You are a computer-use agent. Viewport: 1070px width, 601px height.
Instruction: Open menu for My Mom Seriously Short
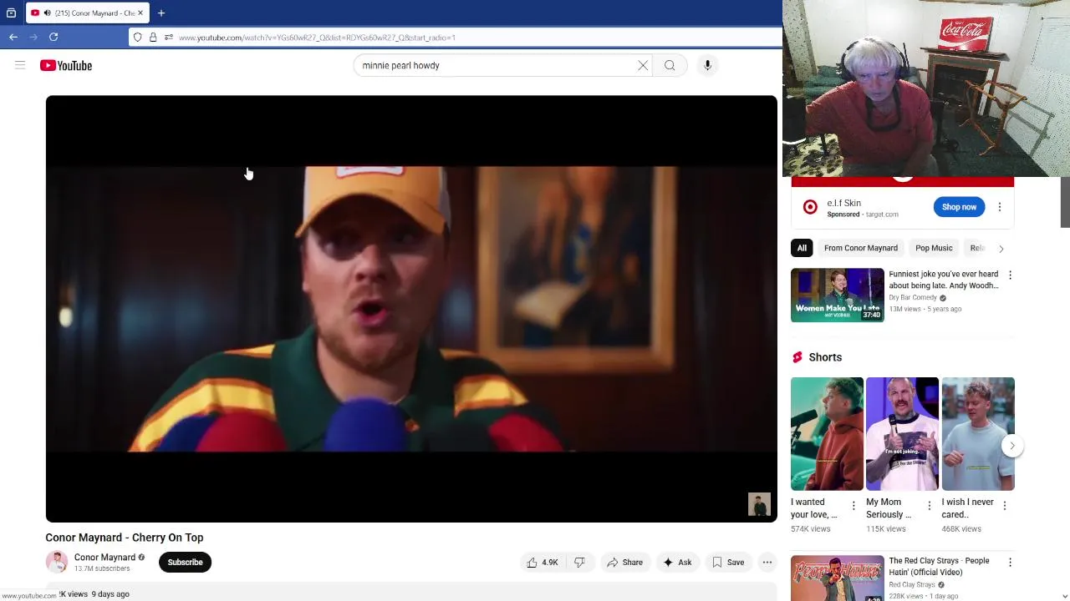929,506
